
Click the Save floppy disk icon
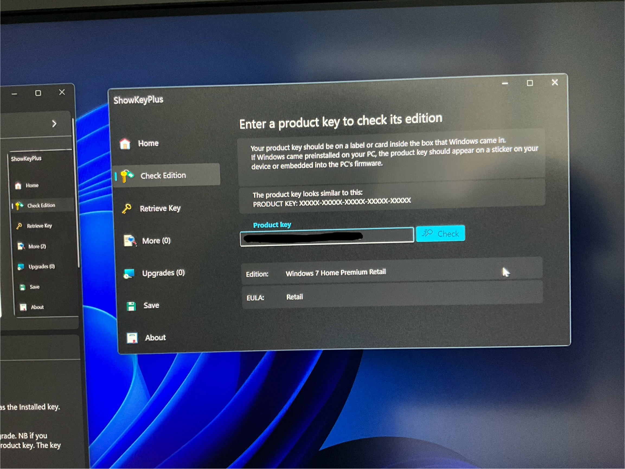tap(131, 306)
